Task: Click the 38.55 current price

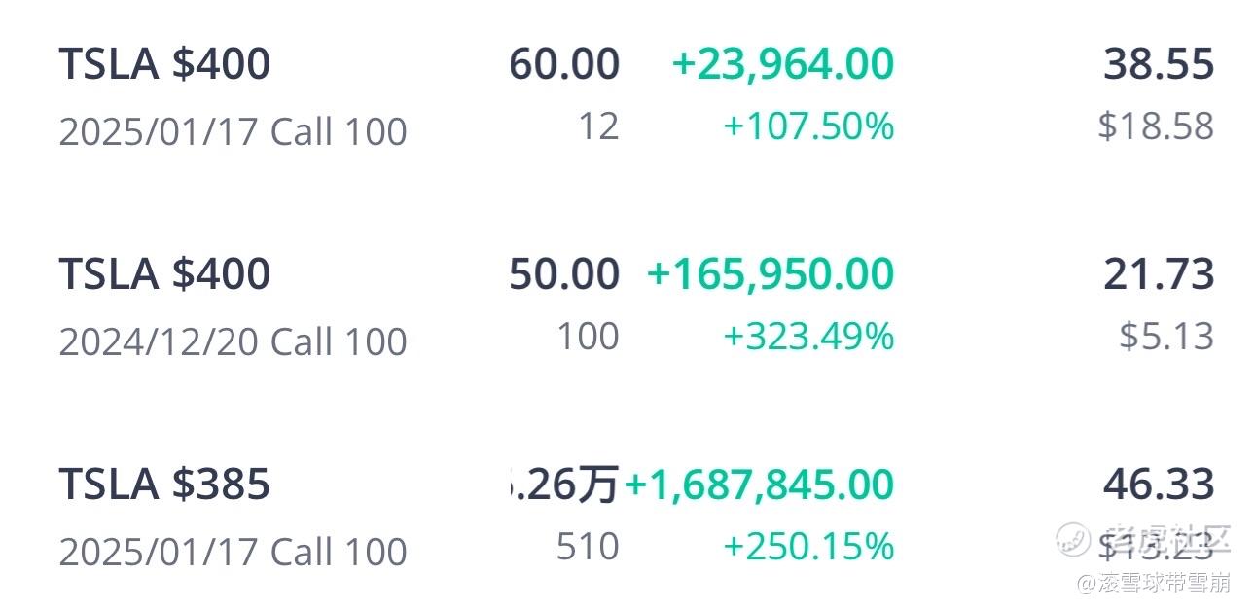Action: (x=1159, y=65)
